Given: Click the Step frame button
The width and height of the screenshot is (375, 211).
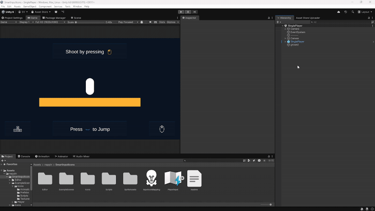Looking at the screenshot, I should [195, 12].
